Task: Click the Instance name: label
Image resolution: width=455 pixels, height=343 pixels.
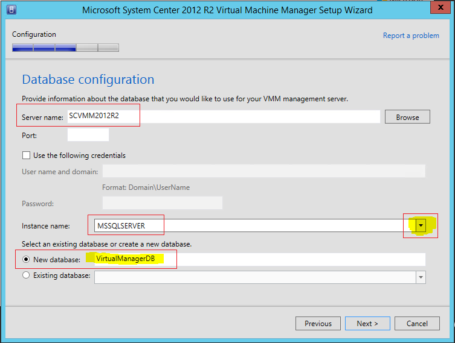Action: coord(46,226)
